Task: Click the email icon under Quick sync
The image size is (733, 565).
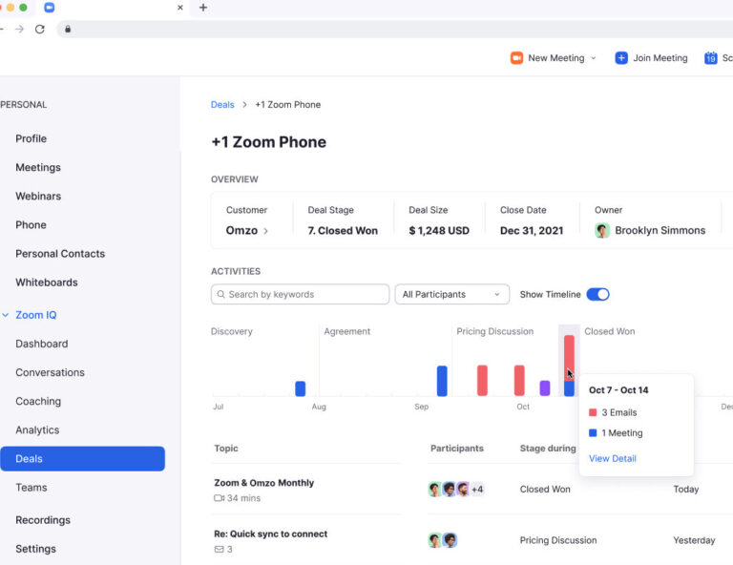Action: (219, 549)
